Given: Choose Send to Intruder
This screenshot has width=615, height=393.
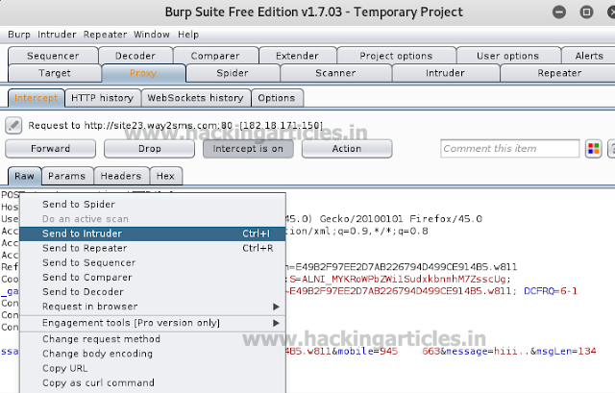Looking at the screenshot, I should click(153, 233).
